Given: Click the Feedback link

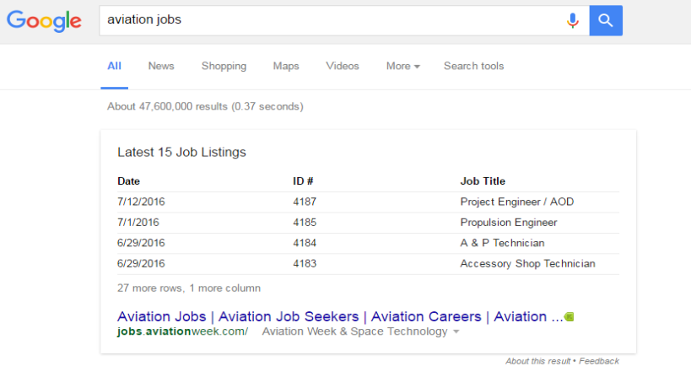Looking at the screenshot, I should (599, 361).
